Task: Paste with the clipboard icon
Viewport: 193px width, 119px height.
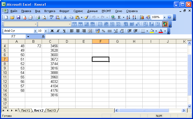Action: [x=77, y=17]
